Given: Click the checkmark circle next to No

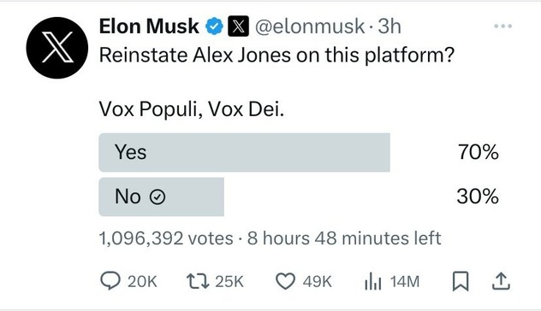Looking at the screenshot, I should (158, 197).
